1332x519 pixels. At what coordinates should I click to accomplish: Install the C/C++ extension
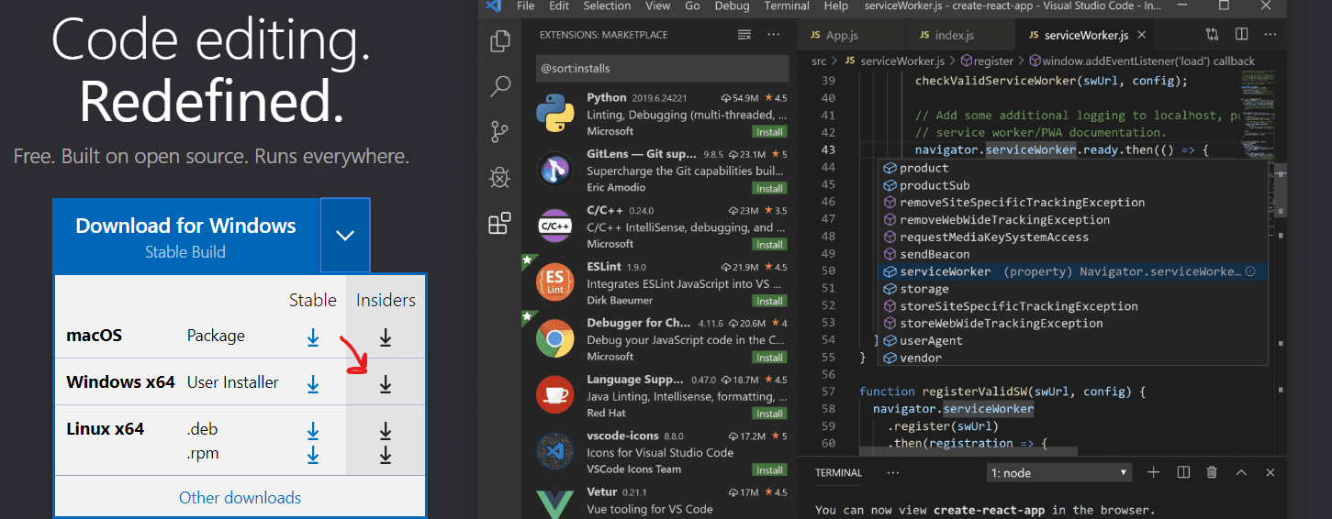pos(769,245)
